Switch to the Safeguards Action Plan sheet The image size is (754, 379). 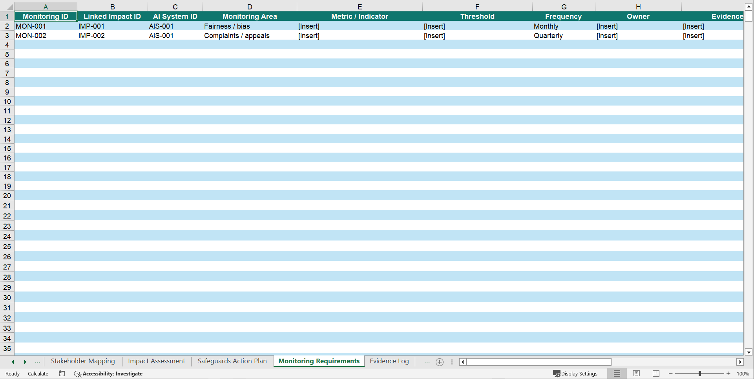click(232, 361)
